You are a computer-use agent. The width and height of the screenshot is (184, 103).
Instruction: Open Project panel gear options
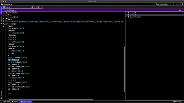38,7
